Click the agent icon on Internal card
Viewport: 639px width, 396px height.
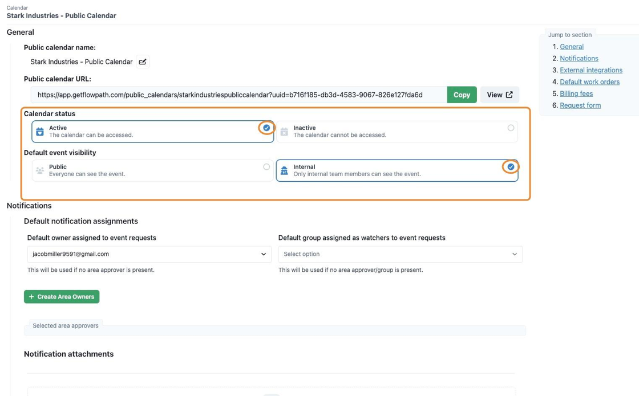pos(284,170)
